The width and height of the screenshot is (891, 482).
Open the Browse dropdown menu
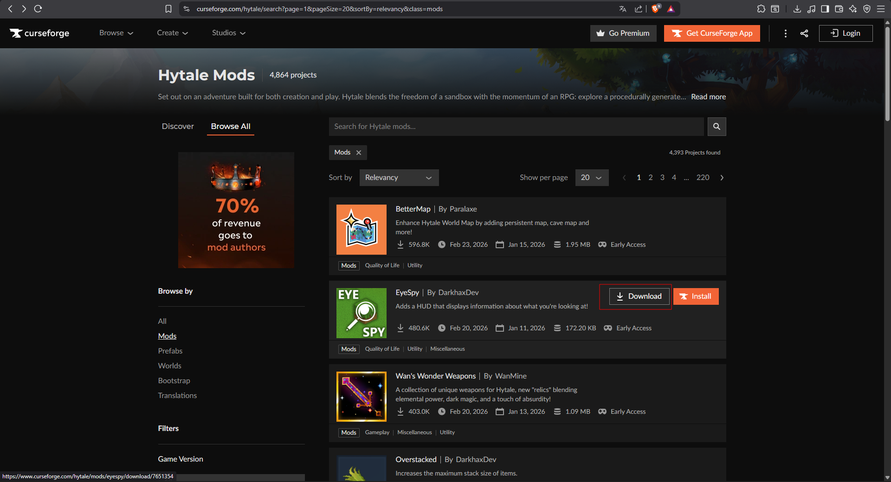116,33
